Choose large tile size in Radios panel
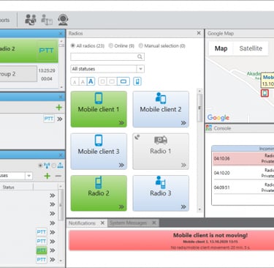The image size is (274, 268). (x=123, y=81)
